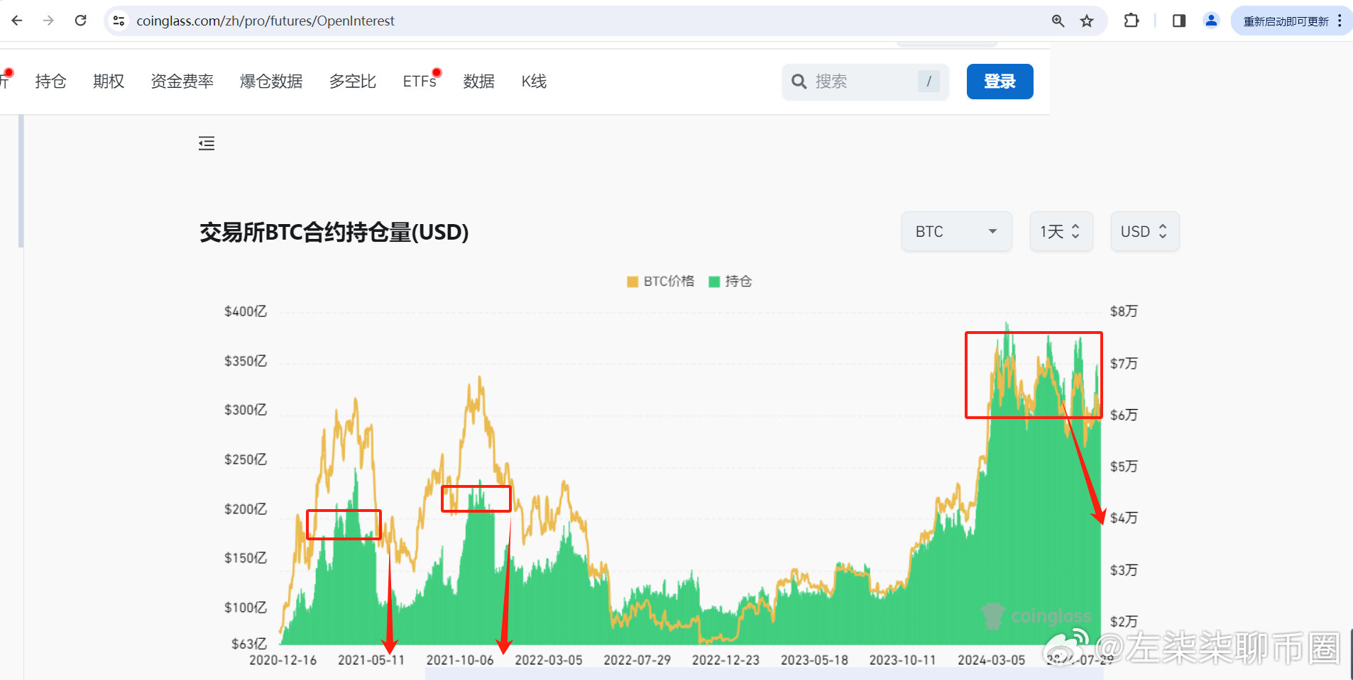The height and width of the screenshot is (680, 1353).
Task: Click the 搜索 search field
Action: (865, 82)
